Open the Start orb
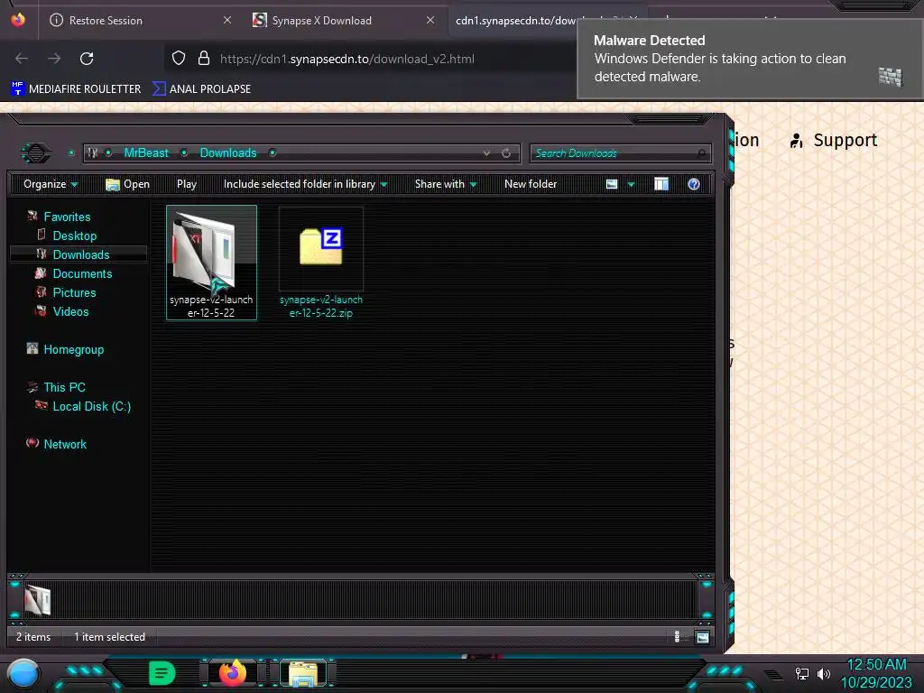The width and height of the screenshot is (924, 693). pos(23,673)
